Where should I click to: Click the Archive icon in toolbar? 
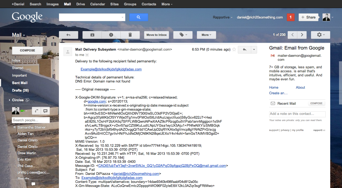[x=92, y=35]
